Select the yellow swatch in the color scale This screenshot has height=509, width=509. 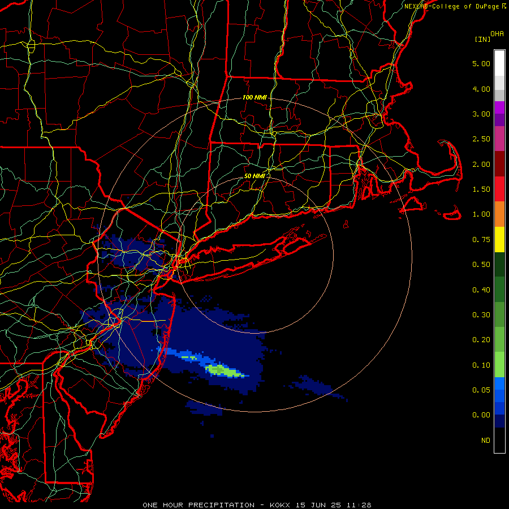pos(499,240)
